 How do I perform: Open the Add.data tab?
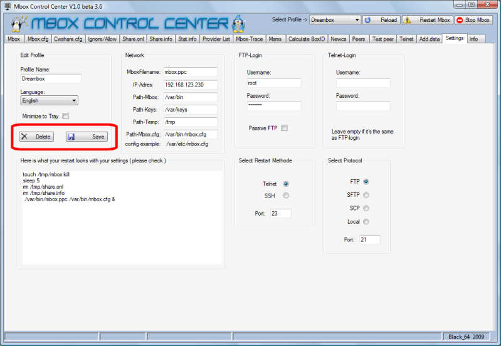[430, 39]
